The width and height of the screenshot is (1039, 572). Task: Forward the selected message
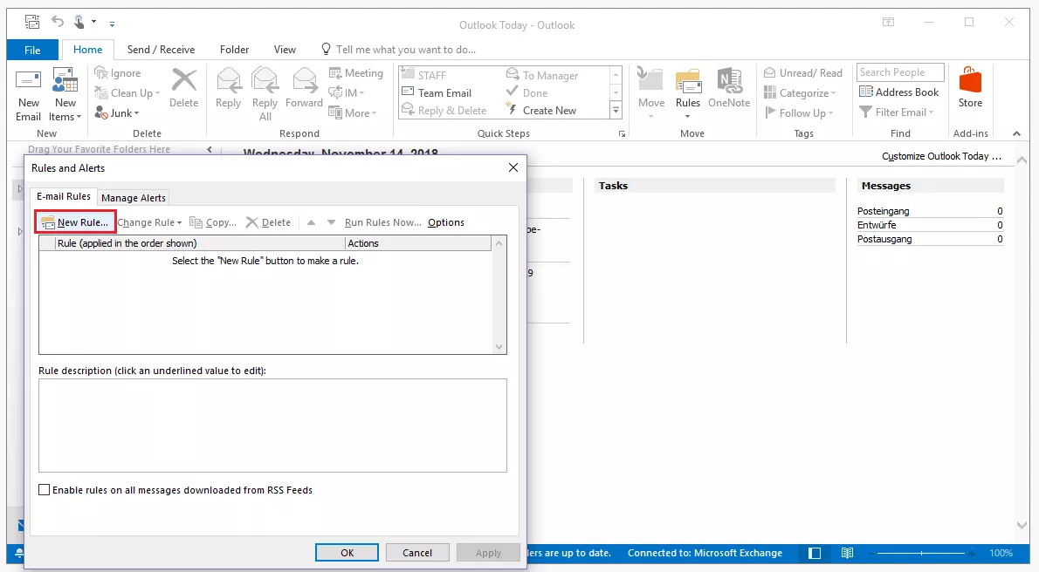tap(304, 91)
